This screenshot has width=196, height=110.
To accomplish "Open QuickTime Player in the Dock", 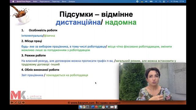I will point(107,107).
